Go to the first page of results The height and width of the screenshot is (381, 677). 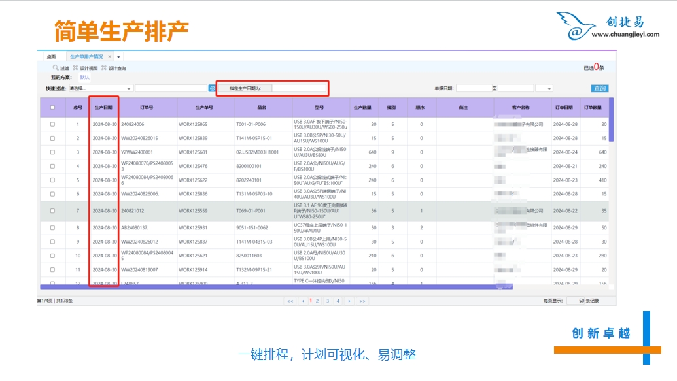click(x=290, y=301)
